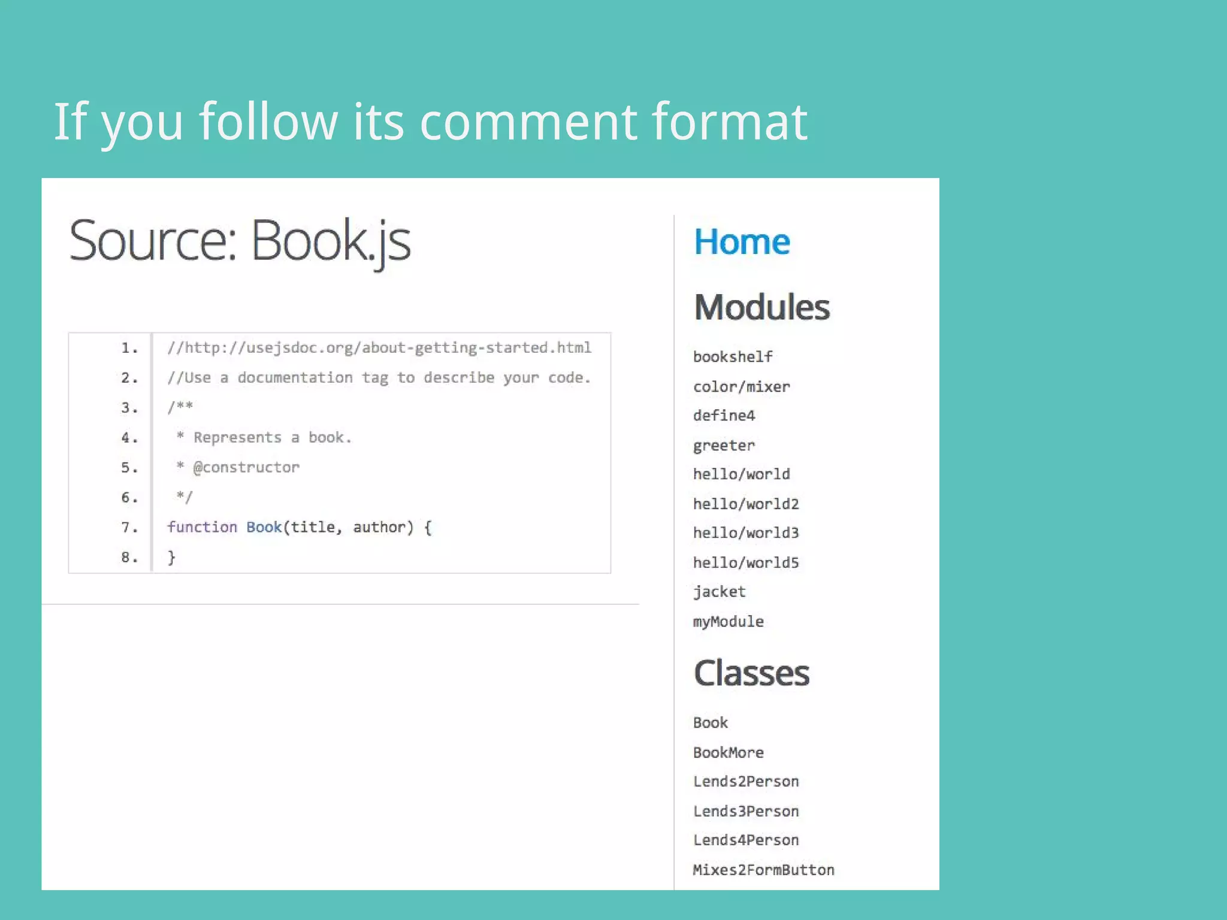
Task: Navigate to jacket module
Action: click(x=720, y=592)
